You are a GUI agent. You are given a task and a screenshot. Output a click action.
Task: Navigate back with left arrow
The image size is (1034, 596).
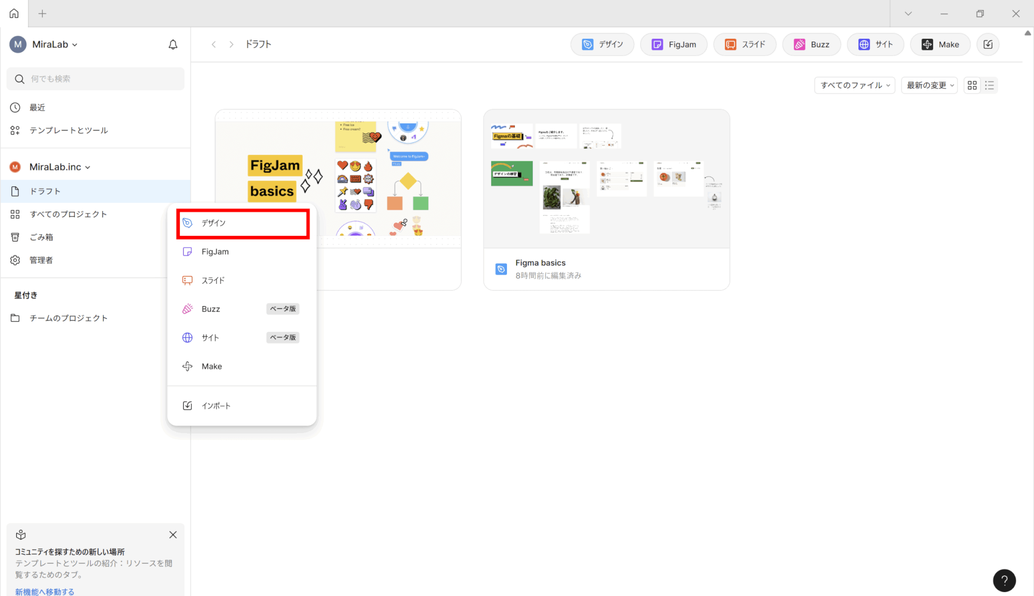point(214,44)
